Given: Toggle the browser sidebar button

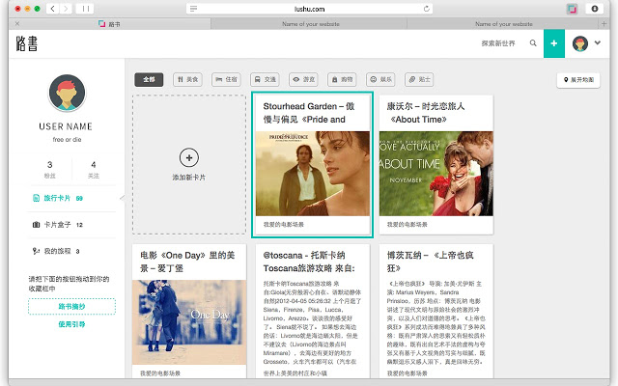Looking at the screenshot, I should tap(85, 9).
